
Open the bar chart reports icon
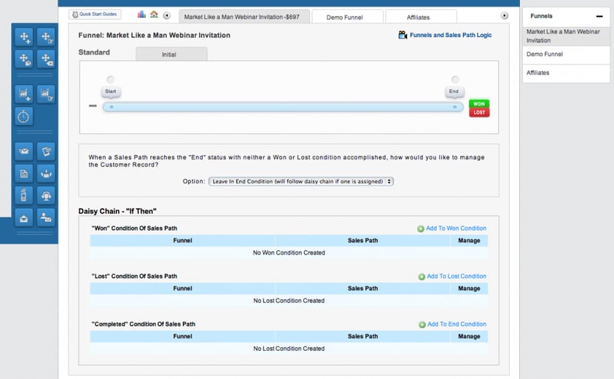142,15
